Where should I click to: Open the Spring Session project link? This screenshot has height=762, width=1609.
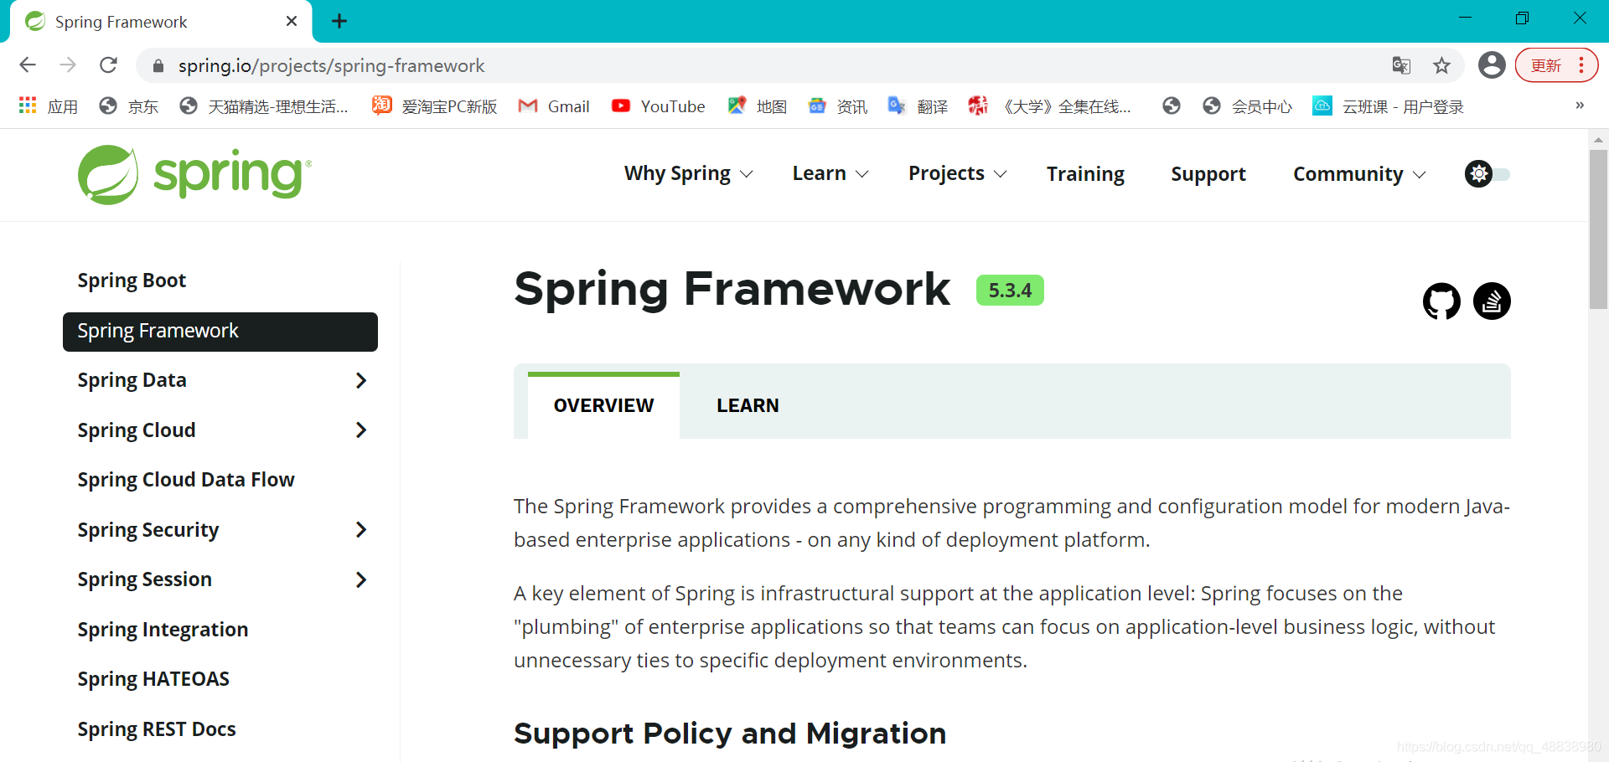click(x=144, y=579)
